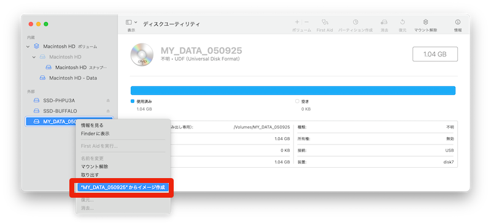Viewport: 491px width, 224px height.
Task: Click the DVD disc icon
Action: [142, 54]
